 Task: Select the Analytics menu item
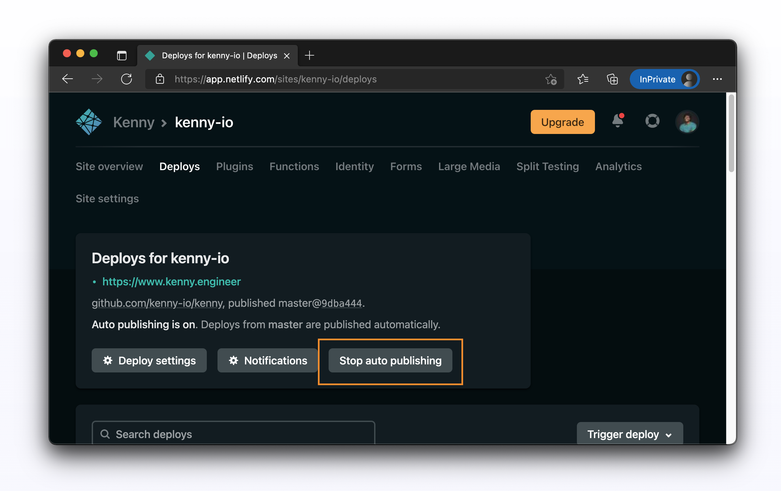[618, 166]
